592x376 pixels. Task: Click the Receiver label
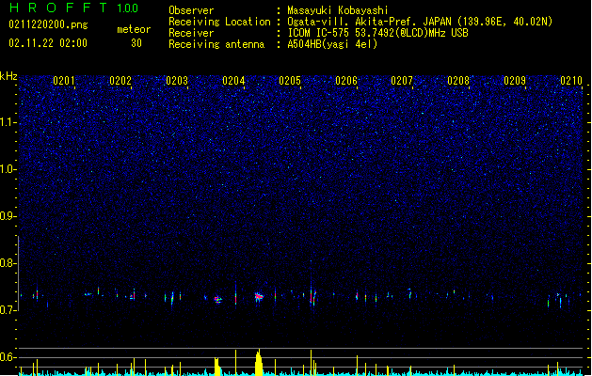click(191, 33)
